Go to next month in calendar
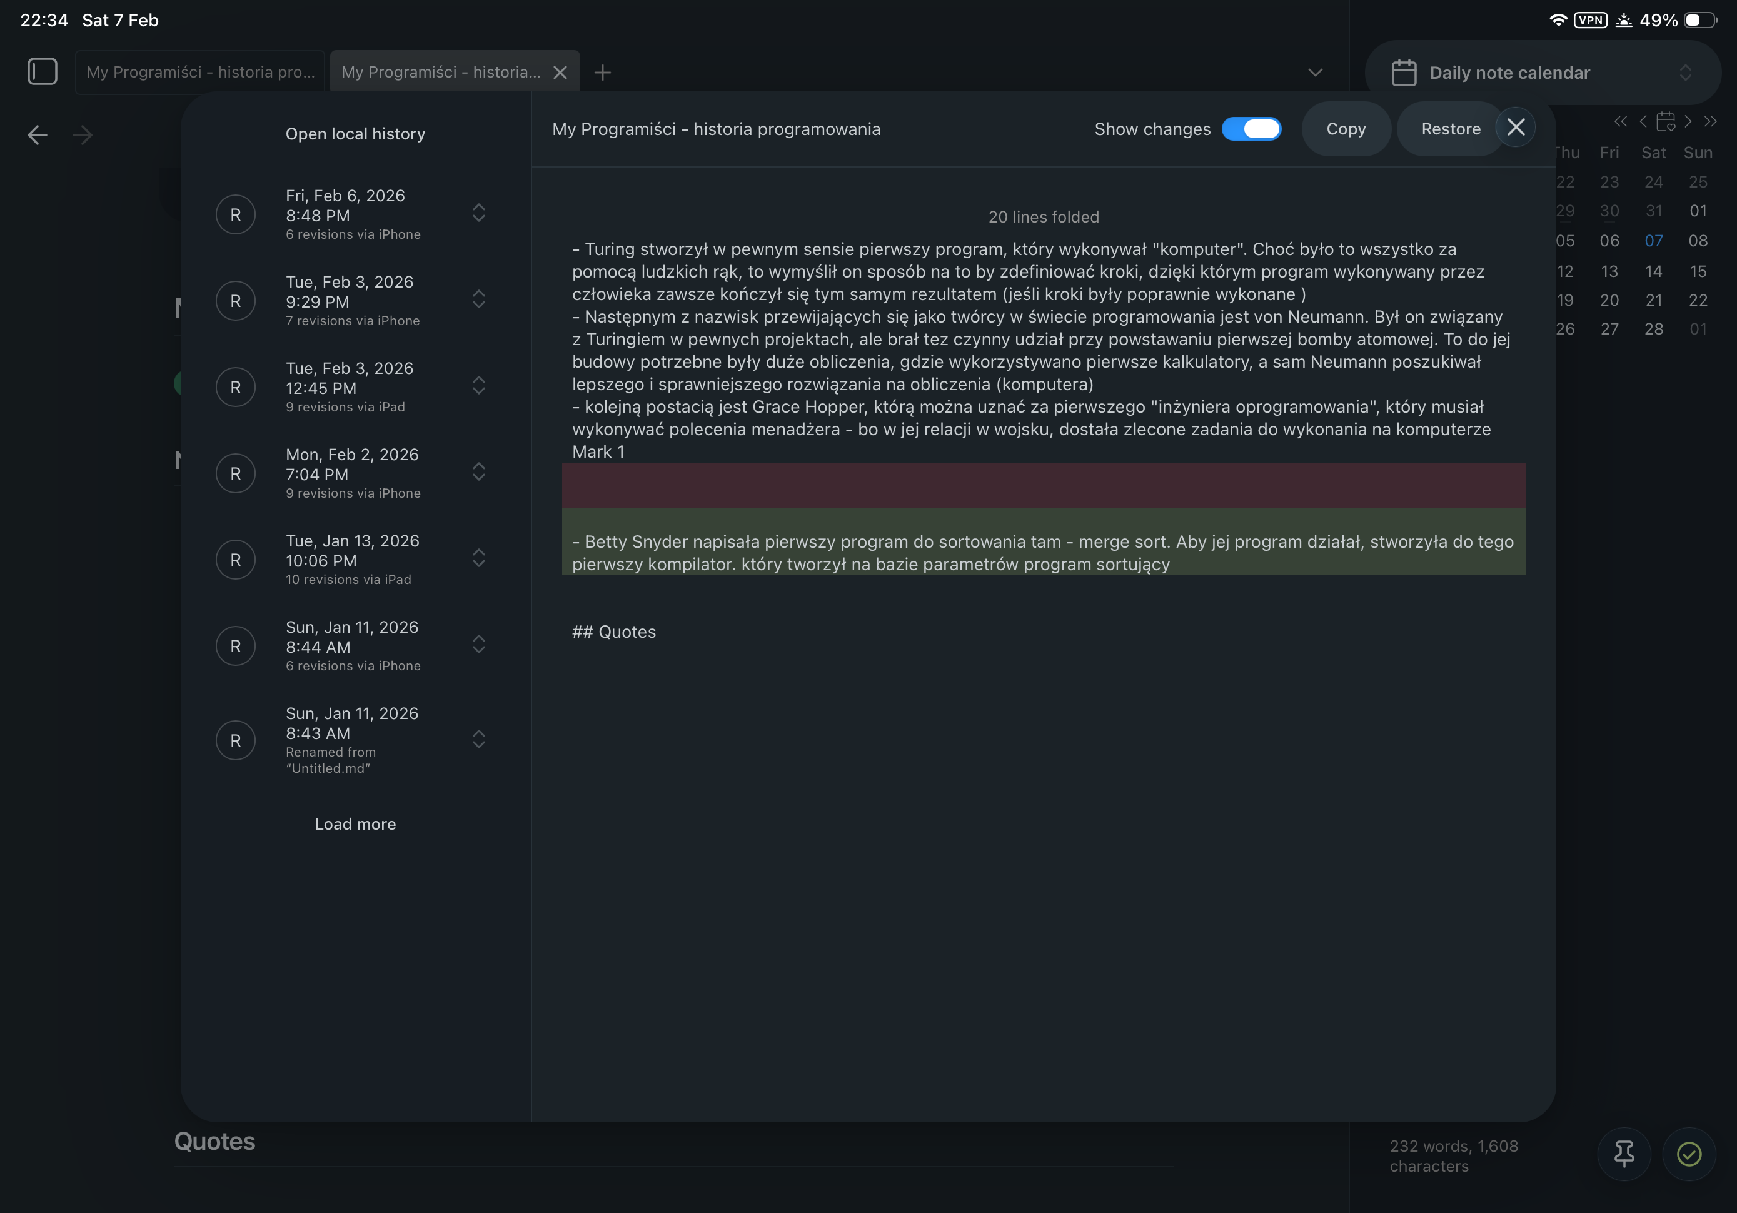The height and width of the screenshot is (1213, 1737). (1688, 121)
